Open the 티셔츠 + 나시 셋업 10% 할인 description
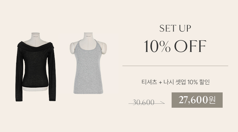The width and height of the screenshot is (238, 132). [x=176, y=82]
